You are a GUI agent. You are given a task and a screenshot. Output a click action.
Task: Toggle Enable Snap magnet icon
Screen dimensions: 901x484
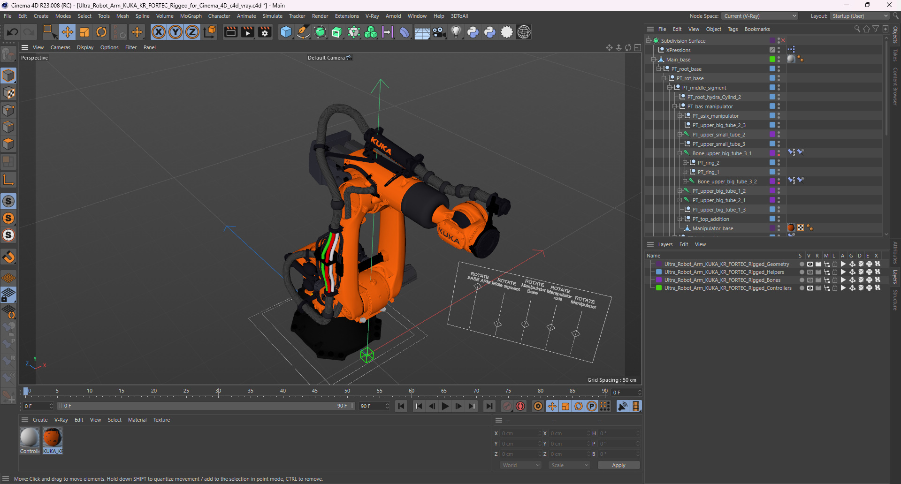coord(8,257)
